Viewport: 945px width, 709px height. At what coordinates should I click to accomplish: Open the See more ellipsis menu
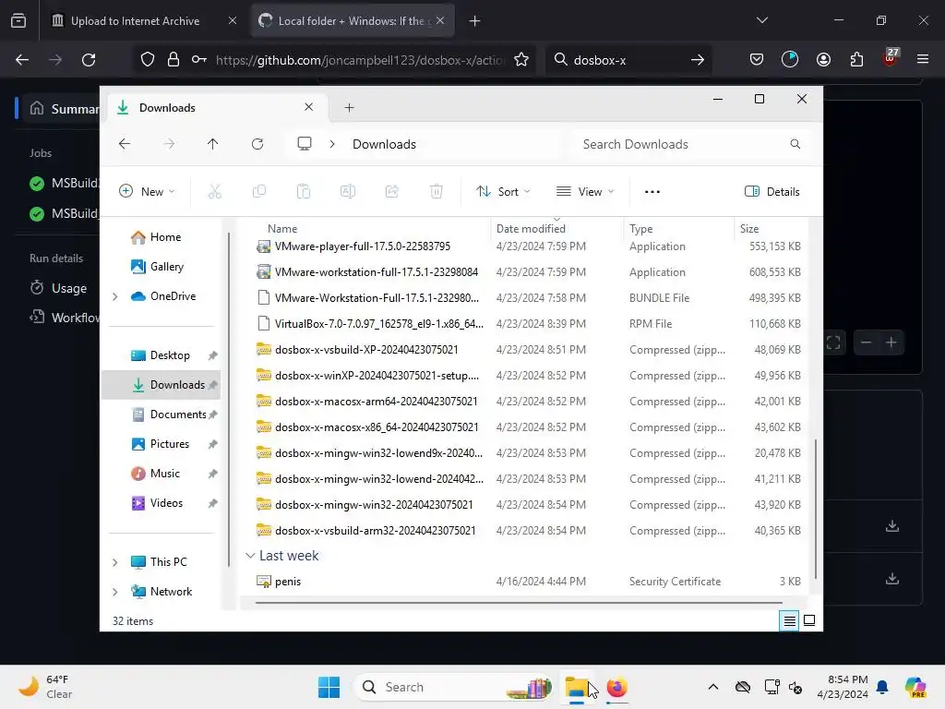pyautogui.click(x=652, y=192)
